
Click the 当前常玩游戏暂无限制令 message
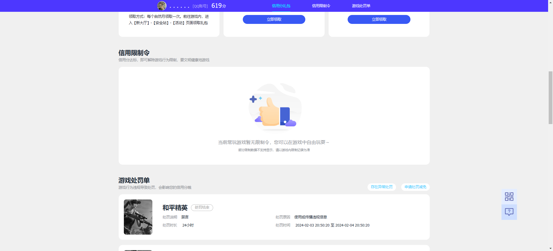[x=274, y=142]
